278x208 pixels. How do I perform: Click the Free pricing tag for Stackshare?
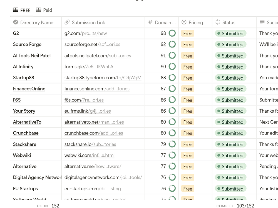tap(188, 144)
